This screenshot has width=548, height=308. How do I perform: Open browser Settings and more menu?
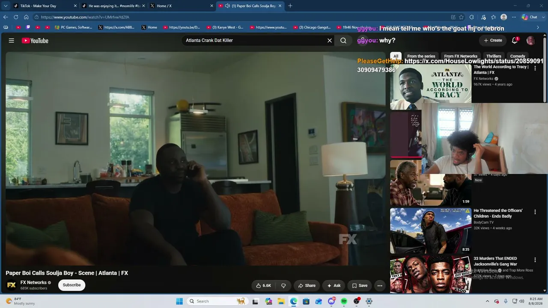pyautogui.click(x=514, y=17)
